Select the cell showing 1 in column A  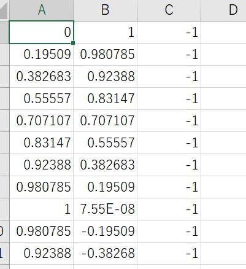41,209
